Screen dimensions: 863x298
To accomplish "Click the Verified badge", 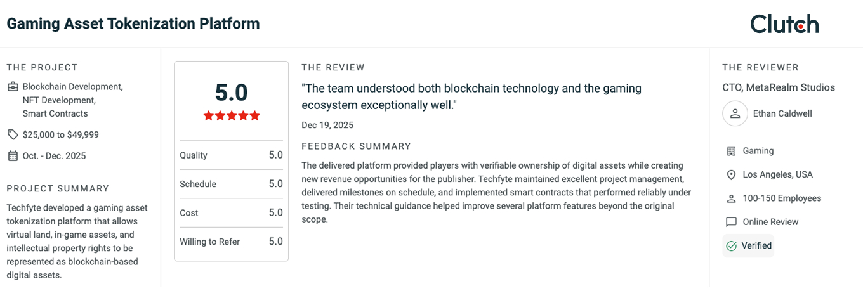I will coord(748,246).
